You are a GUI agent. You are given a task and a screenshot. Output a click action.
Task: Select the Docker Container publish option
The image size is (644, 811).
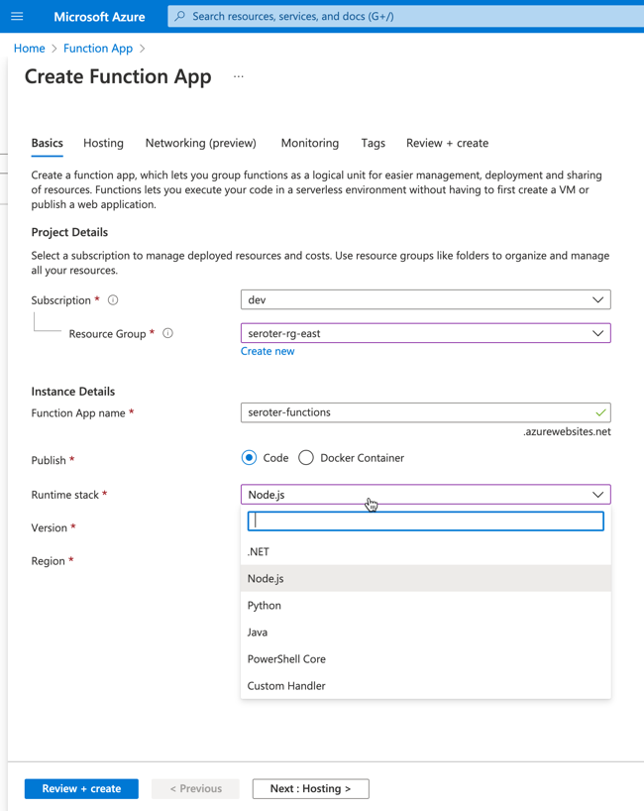[306, 458]
